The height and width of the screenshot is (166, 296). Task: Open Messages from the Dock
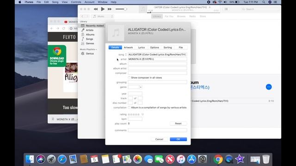148,159
